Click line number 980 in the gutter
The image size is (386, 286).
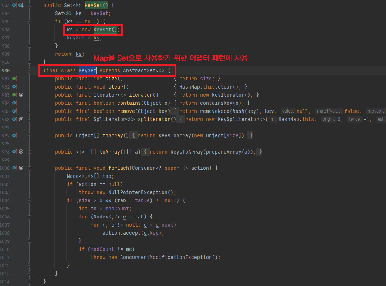tap(6, 71)
